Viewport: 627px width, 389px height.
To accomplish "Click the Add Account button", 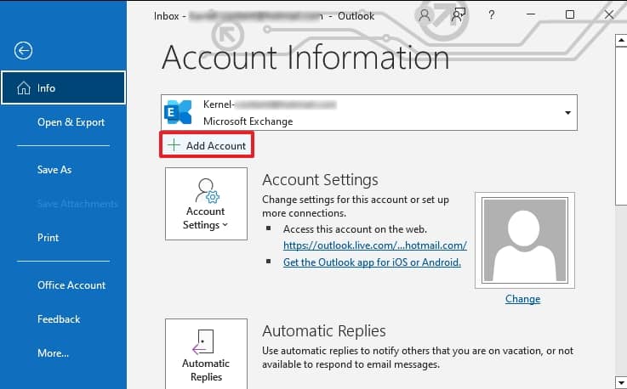I will pos(207,145).
